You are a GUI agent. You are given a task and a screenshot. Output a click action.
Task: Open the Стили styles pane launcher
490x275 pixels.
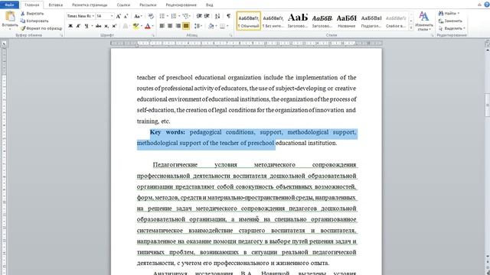[432, 36]
